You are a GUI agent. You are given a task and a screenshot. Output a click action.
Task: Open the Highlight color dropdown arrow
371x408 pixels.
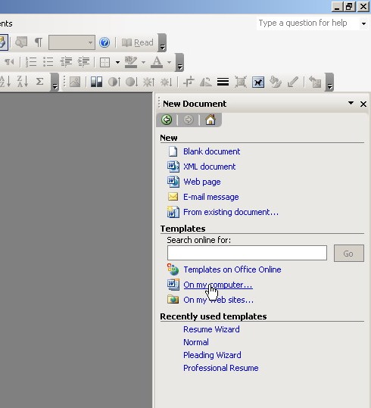coord(143,62)
